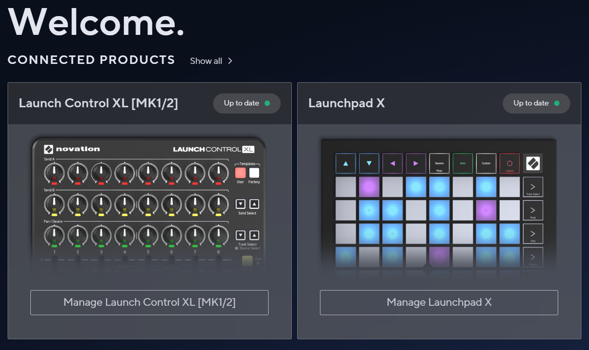
Task: Open Manage Launchpad X
Action: [439, 303]
